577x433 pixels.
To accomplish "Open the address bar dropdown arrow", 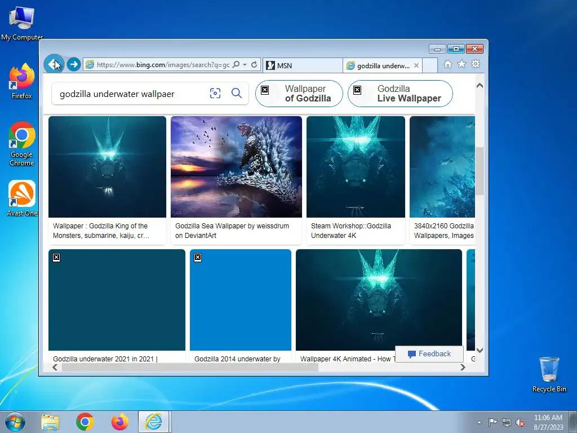I will [x=245, y=64].
